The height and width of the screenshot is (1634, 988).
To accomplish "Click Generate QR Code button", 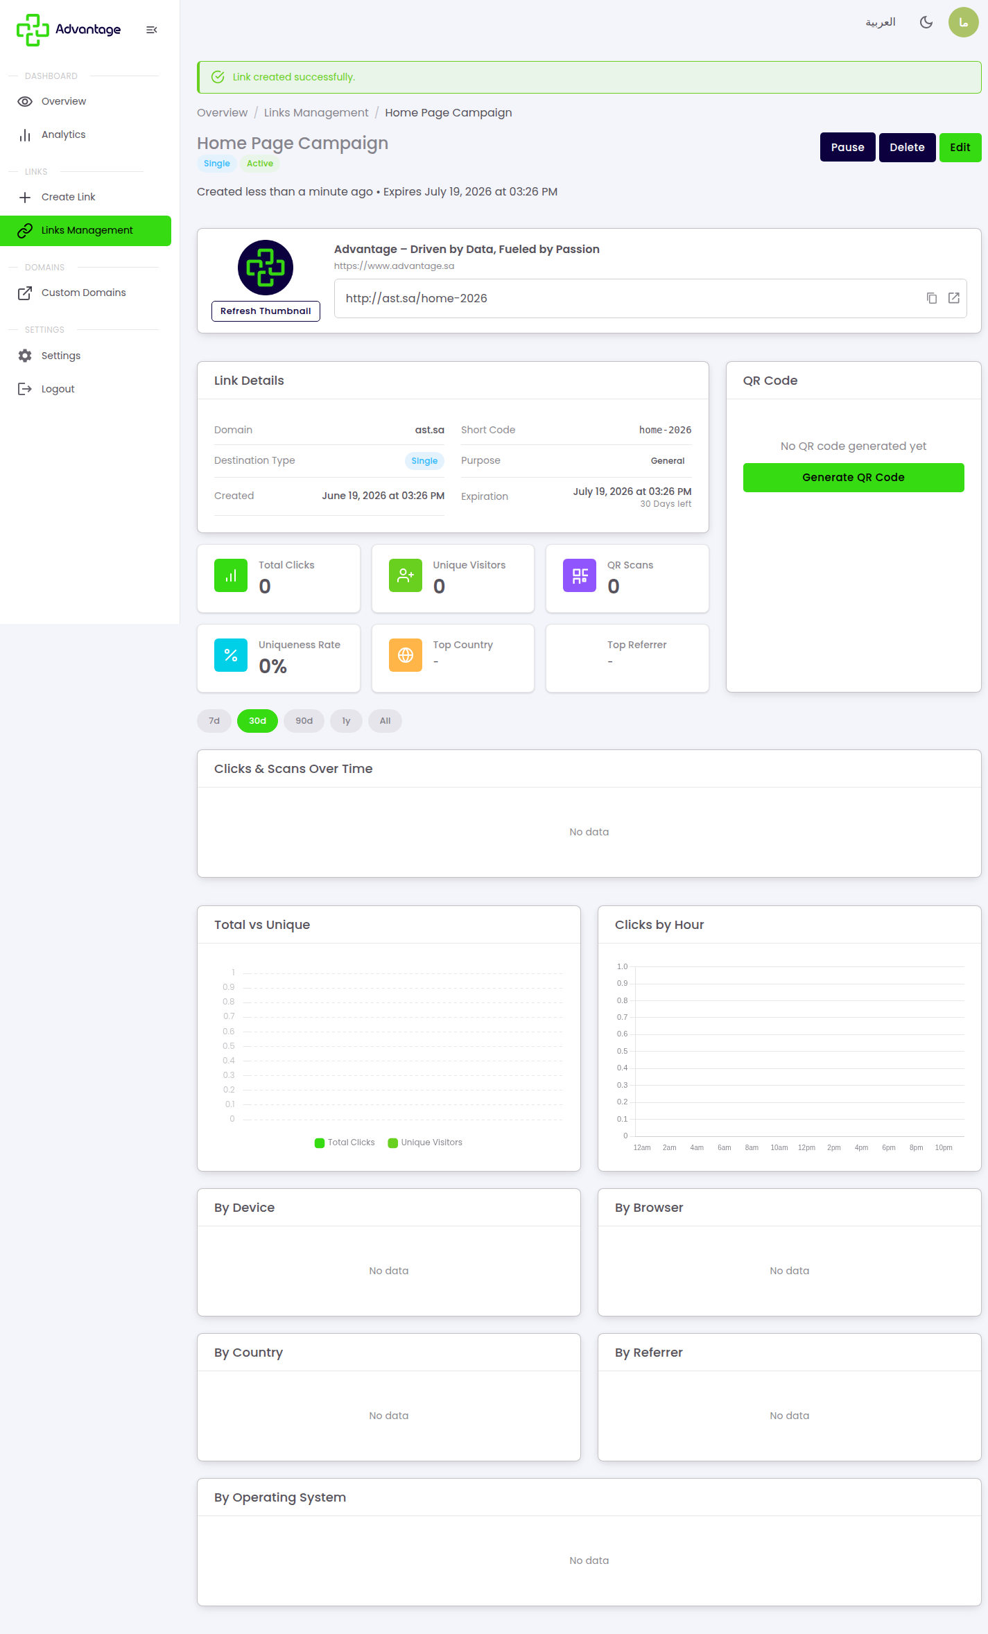I will 853,478.
